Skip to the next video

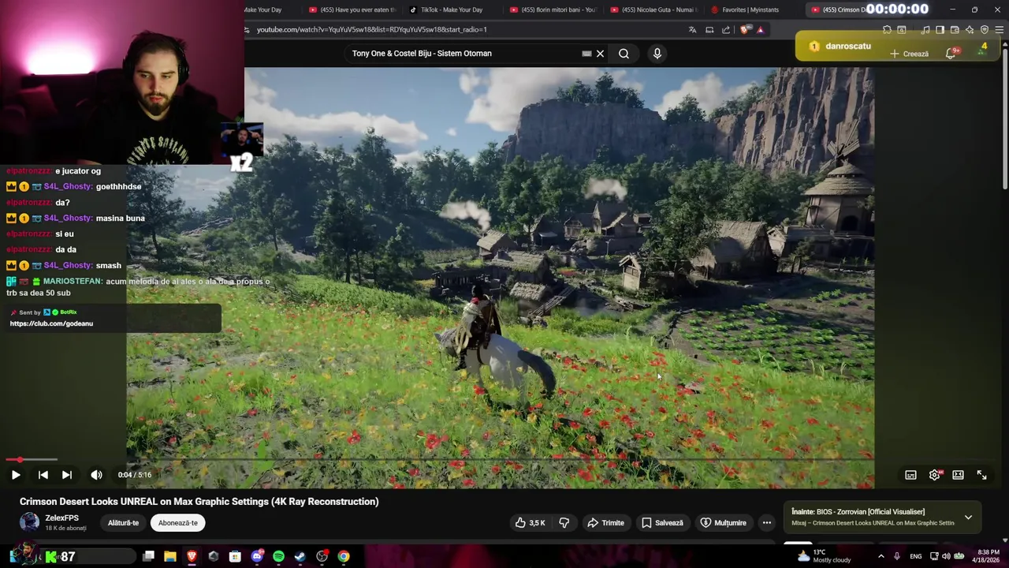(67, 475)
